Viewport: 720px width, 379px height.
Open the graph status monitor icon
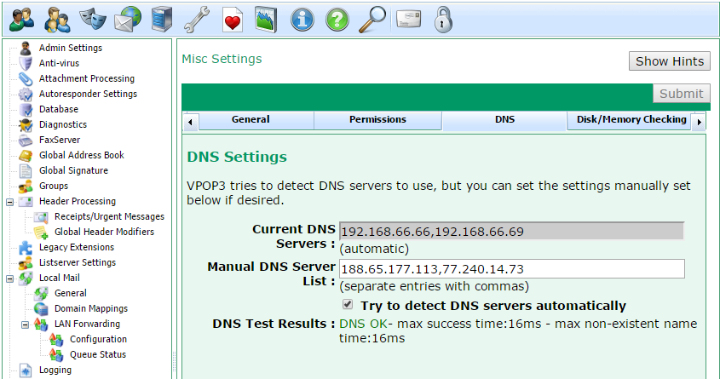pos(267,19)
